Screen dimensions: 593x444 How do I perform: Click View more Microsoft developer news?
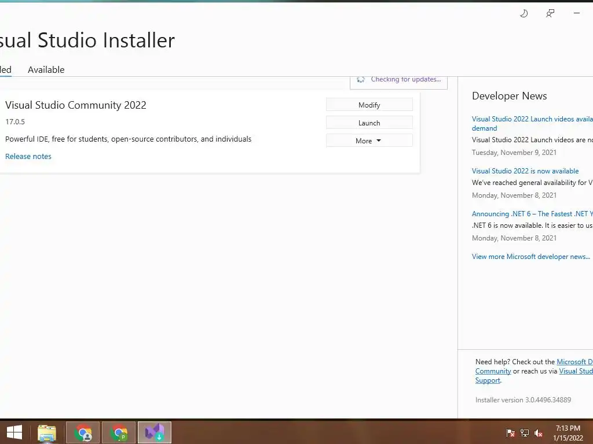531,257
